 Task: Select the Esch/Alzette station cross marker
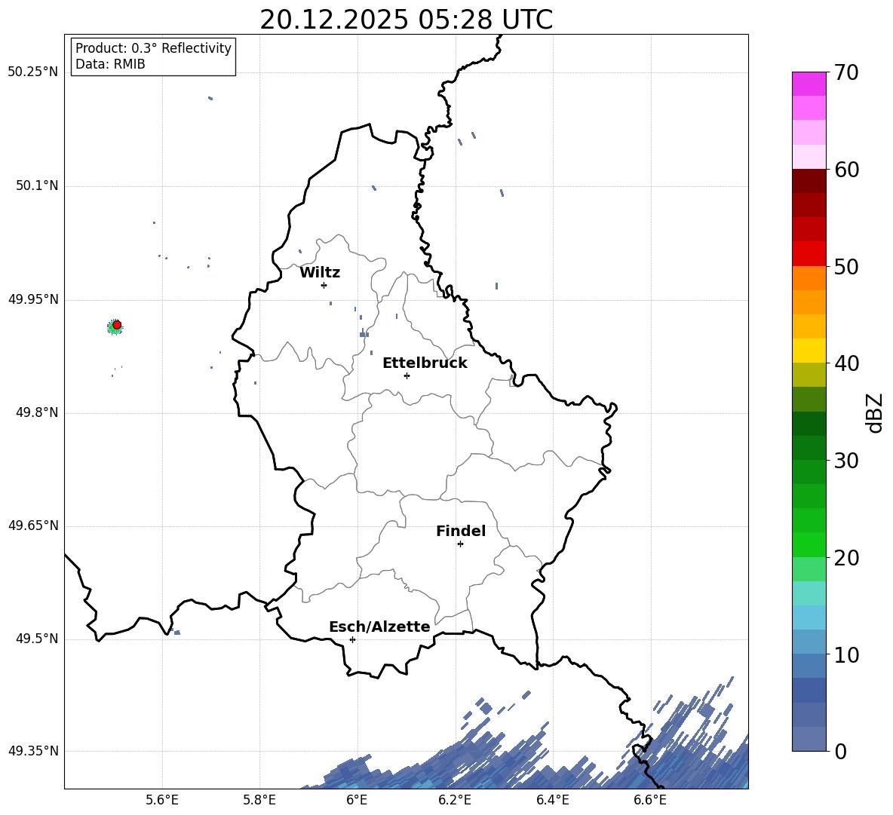[352, 639]
